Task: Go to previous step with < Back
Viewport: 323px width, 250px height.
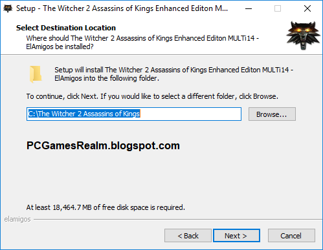Action: (x=188, y=236)
